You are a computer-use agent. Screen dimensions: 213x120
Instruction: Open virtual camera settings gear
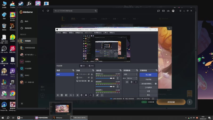click(156, 84)
